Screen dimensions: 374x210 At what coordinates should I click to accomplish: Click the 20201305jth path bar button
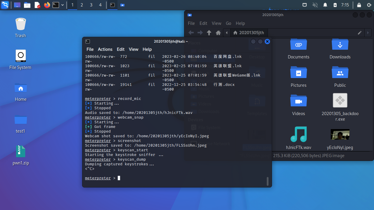[249, 33]
